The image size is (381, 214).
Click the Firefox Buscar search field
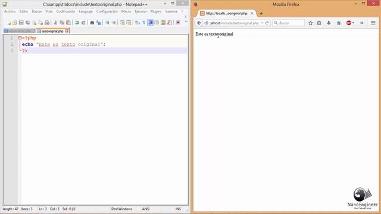(289, 23)
